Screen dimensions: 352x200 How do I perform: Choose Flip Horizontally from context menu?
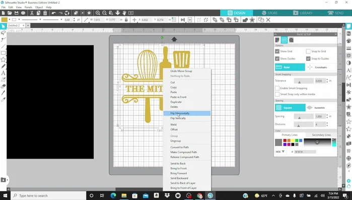point(187,113)
